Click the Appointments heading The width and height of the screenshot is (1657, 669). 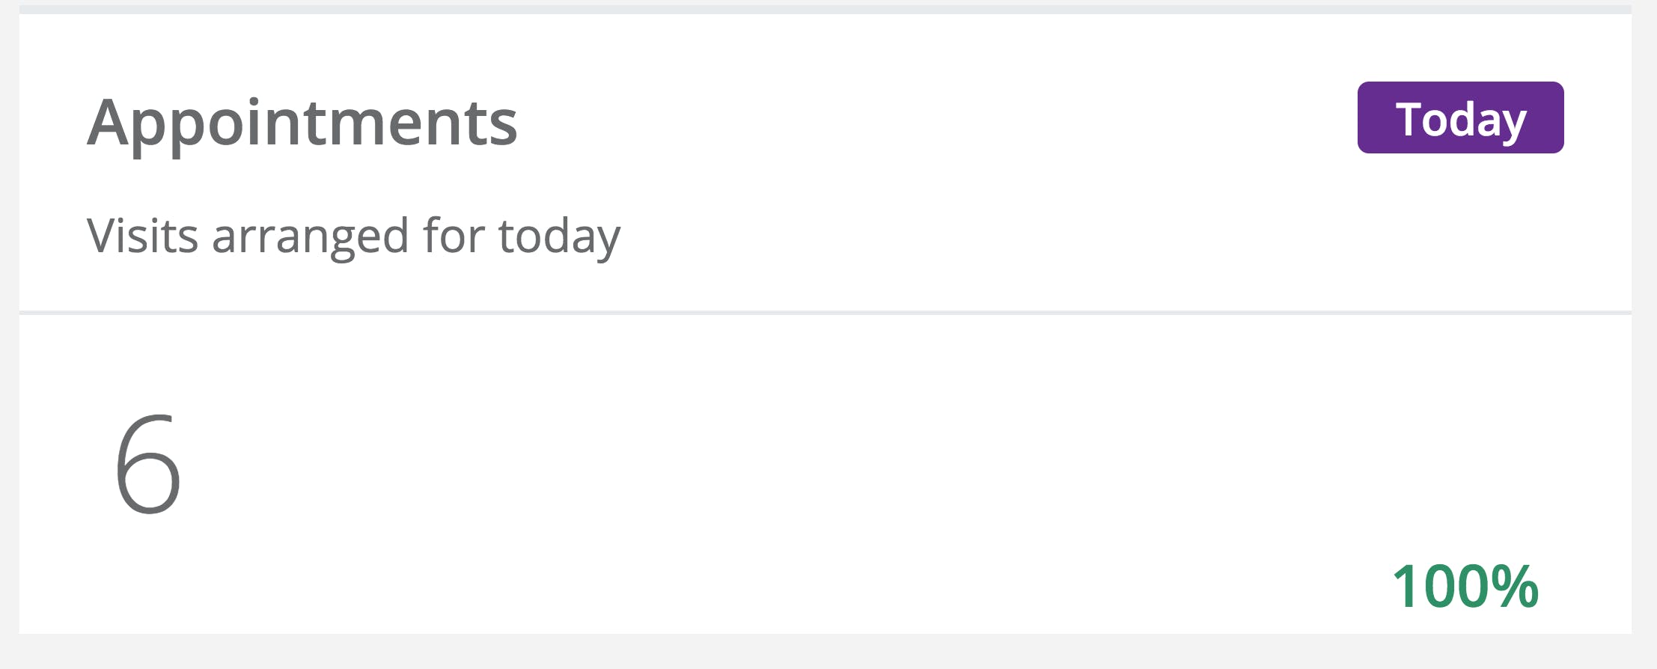pyautogui.click(x=302, y=122)
